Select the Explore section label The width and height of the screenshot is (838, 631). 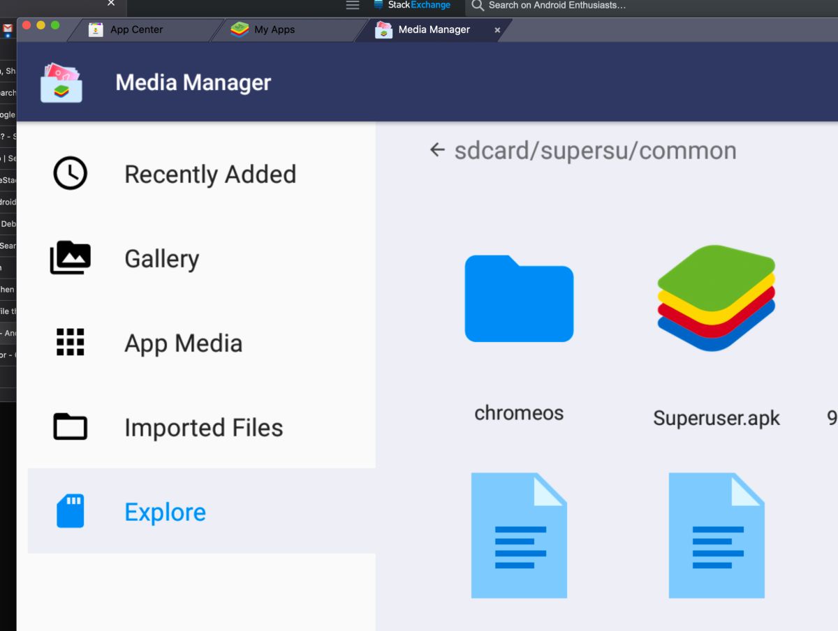166,512
